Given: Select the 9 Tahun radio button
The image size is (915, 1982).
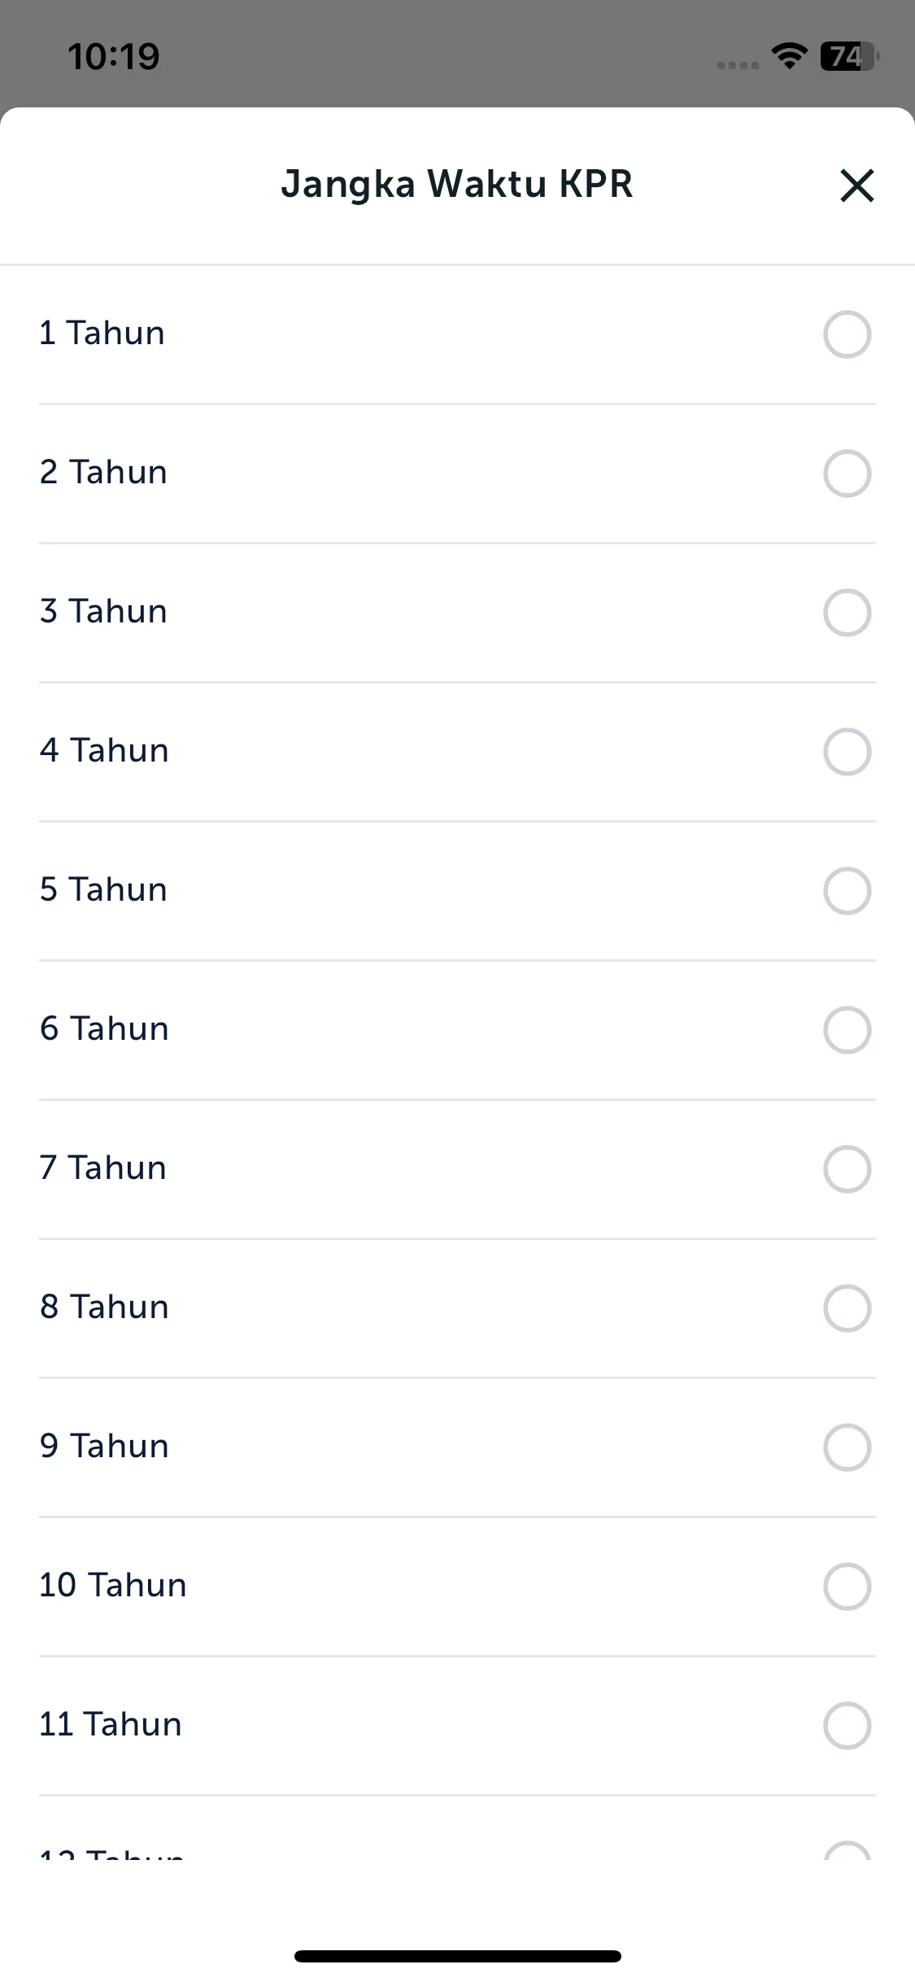Looking at the screenshot, I should pos(847,1447).
